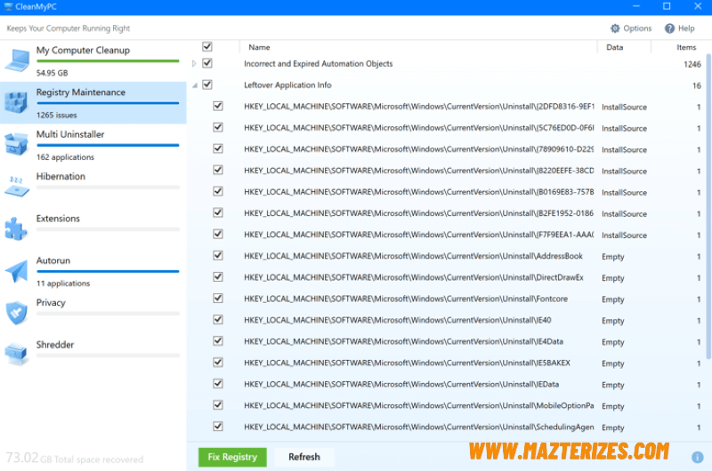Open the Autorun paper plane icon

[16, 271]
